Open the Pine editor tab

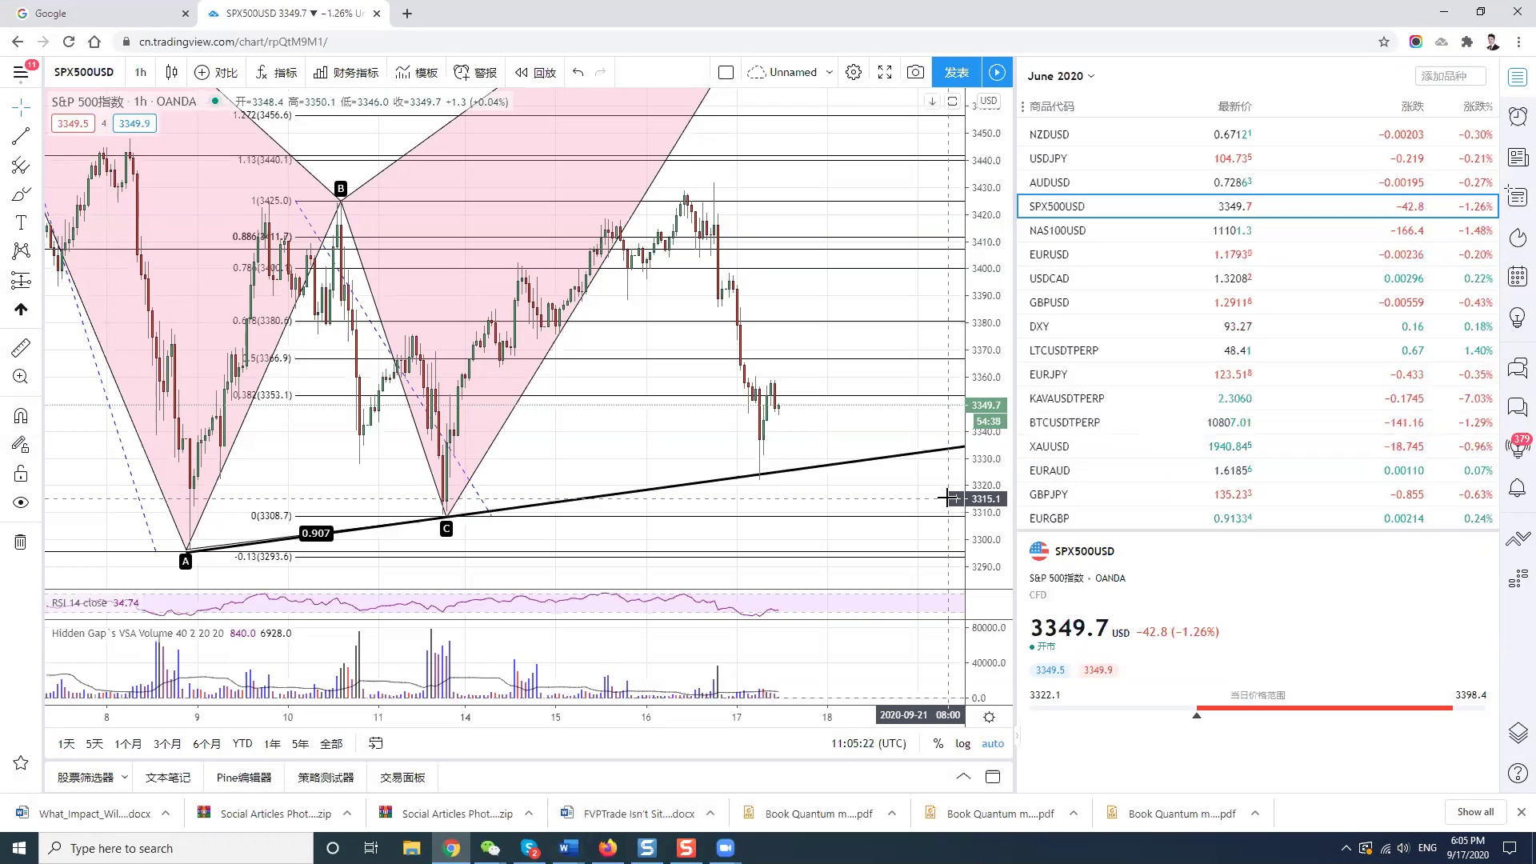244,777
